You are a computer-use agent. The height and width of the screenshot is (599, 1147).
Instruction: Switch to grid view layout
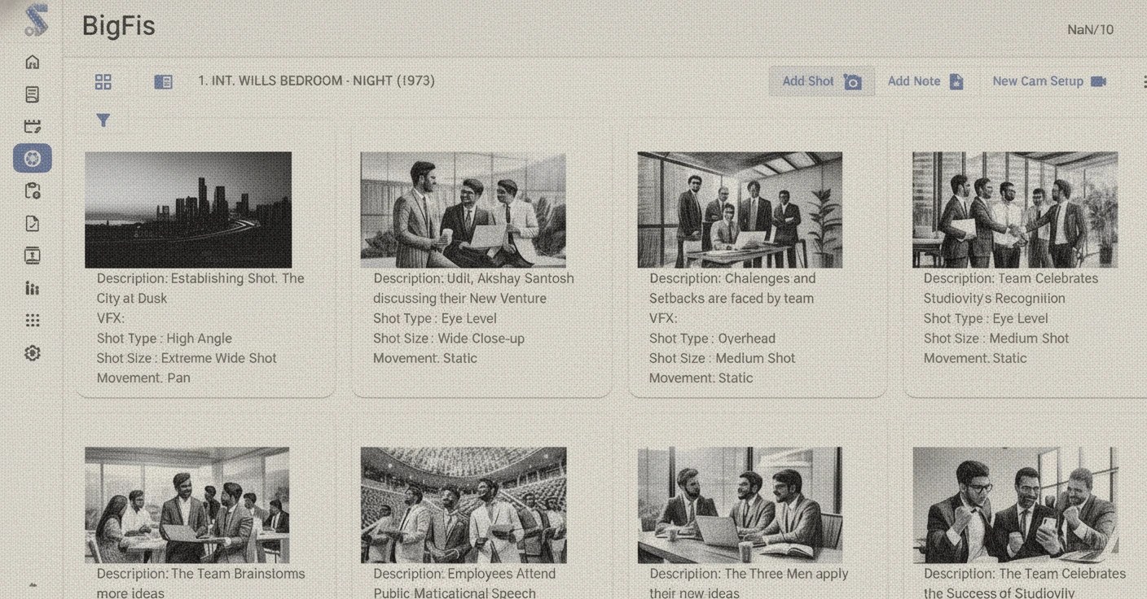(103, 81)
